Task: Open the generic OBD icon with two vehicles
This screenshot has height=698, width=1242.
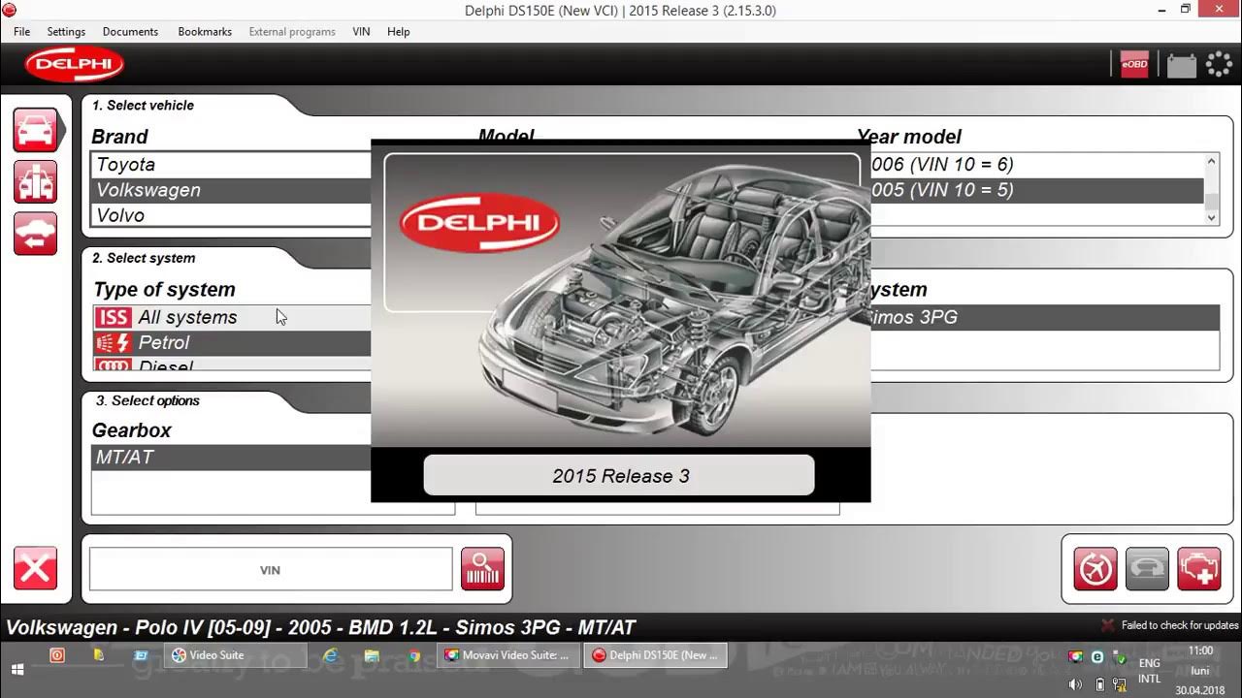Action: tap(35, 181)
